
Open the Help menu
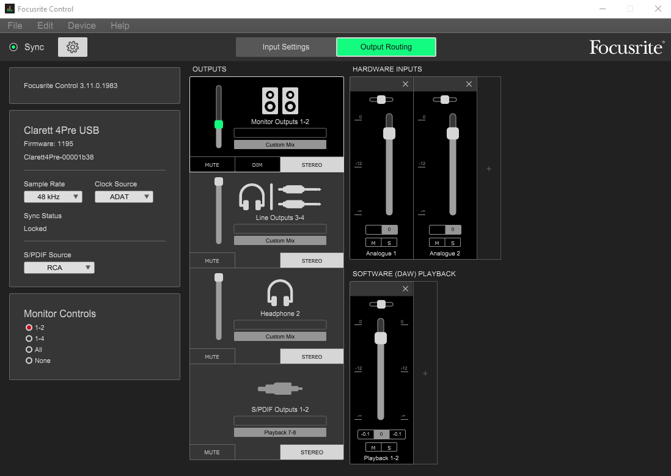click(x=120, y=26)
